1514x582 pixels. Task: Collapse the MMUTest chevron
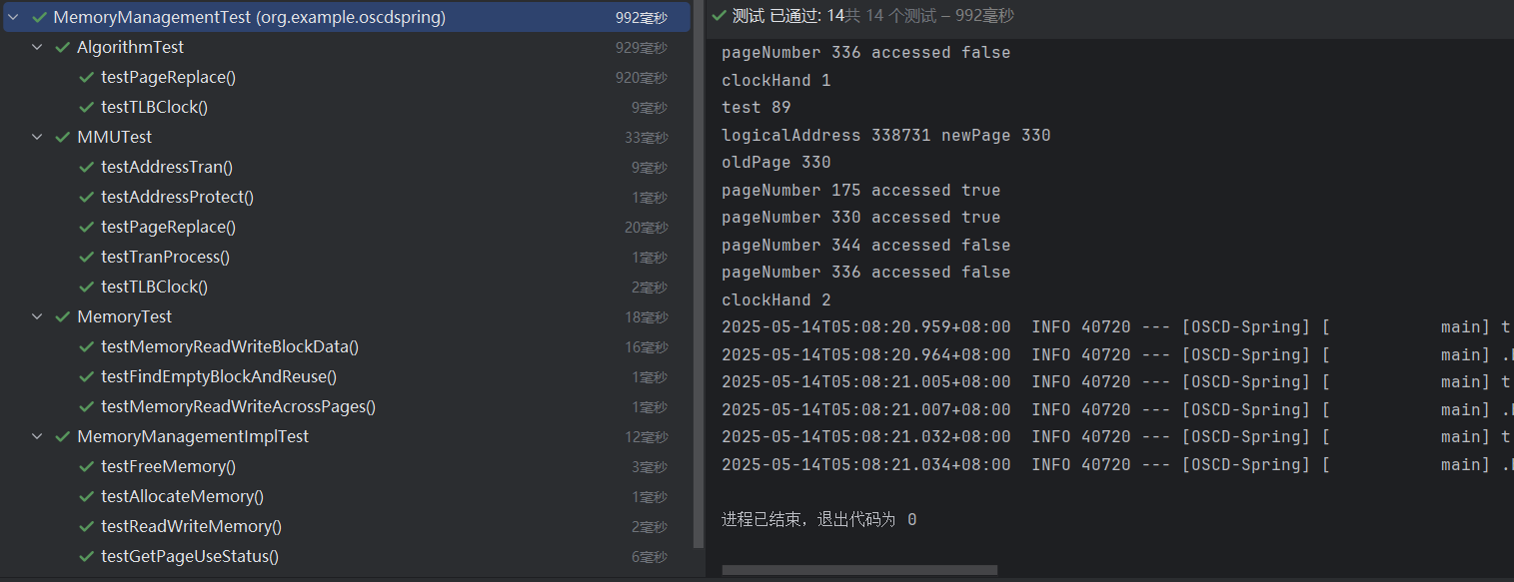38,137
